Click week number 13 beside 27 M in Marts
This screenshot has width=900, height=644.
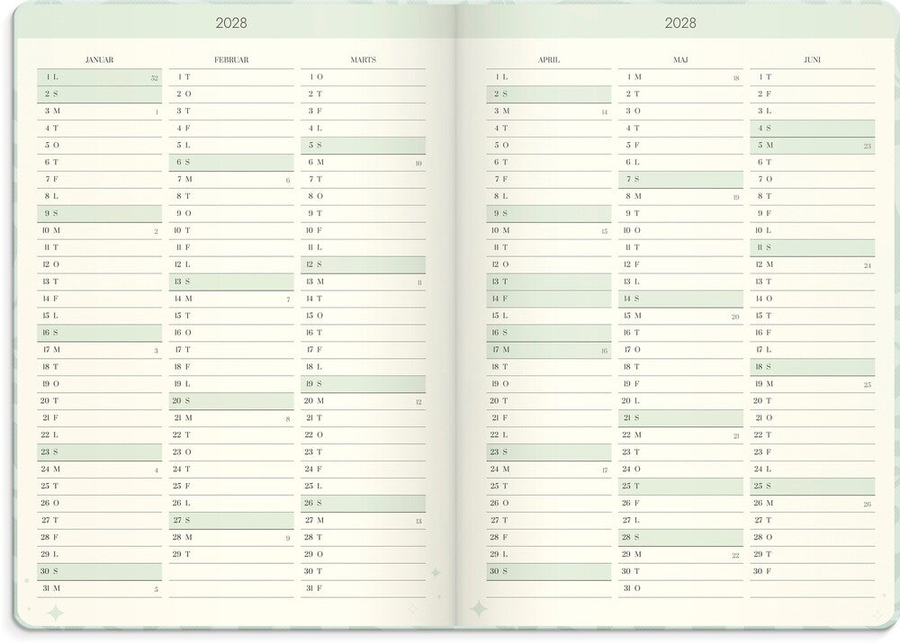(x=418, y=522)
